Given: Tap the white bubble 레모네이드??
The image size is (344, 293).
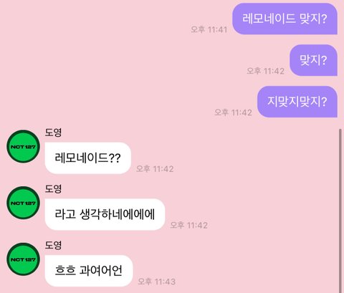Looking at the screenshot, I should pyautogui.click(x=87, y=158).
